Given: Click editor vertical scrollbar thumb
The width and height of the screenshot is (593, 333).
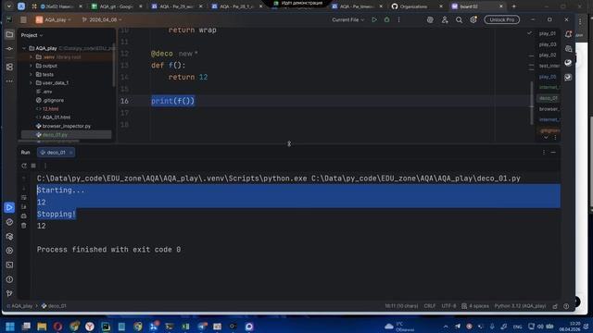Looking at the screenshot, I should point(532,103).
